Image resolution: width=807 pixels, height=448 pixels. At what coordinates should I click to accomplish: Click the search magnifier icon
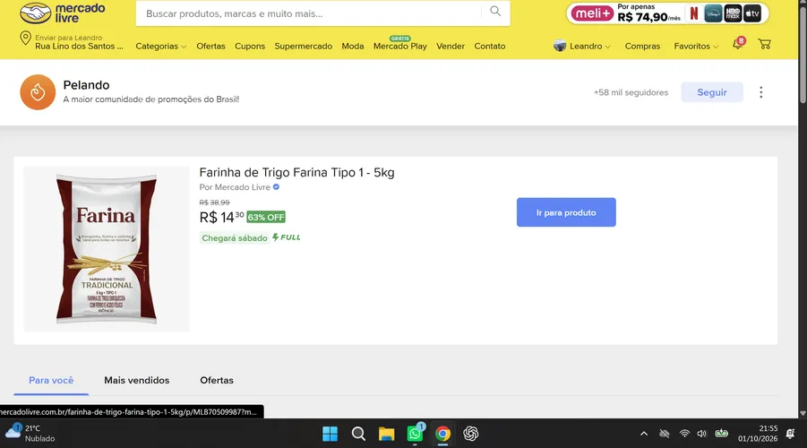point(495,12)
